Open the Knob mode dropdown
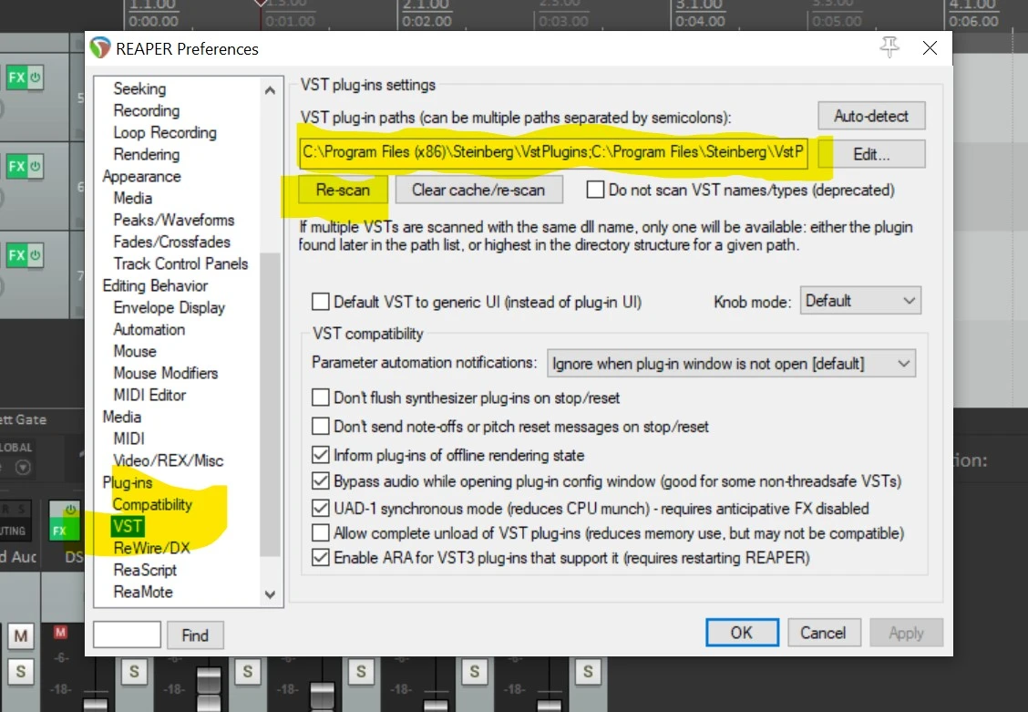1028x712 pixels. pyautogui.click(x=860, y=301)
